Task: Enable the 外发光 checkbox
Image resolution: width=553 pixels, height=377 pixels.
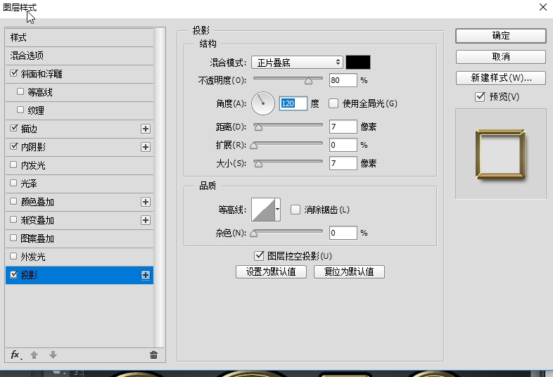Action: click(13, 257)
